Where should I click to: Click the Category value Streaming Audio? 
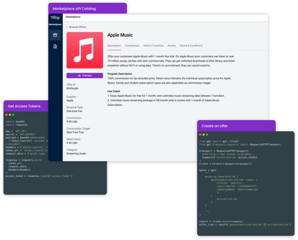pyautogui.click(x=76, y=154)
